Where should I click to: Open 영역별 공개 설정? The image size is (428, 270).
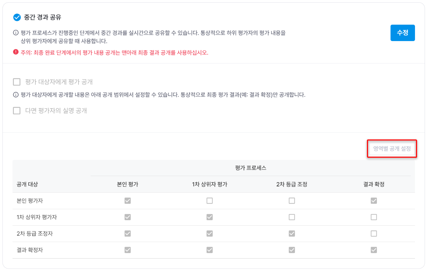392,149
